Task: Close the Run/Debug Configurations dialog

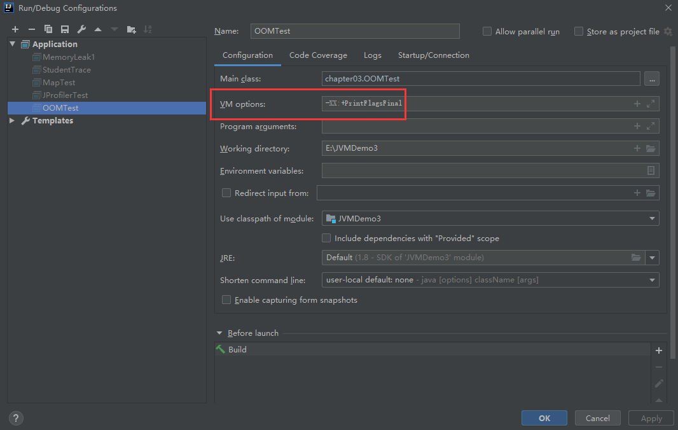Action: (x=668, y=8)
